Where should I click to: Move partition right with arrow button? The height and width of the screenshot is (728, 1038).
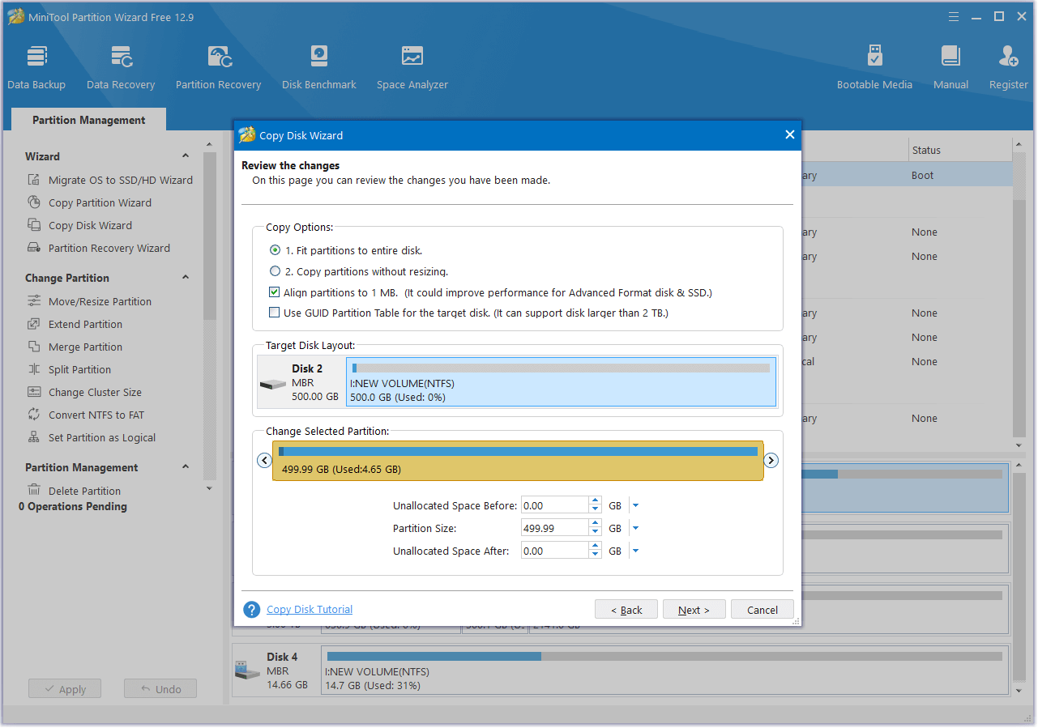[771, 460]
